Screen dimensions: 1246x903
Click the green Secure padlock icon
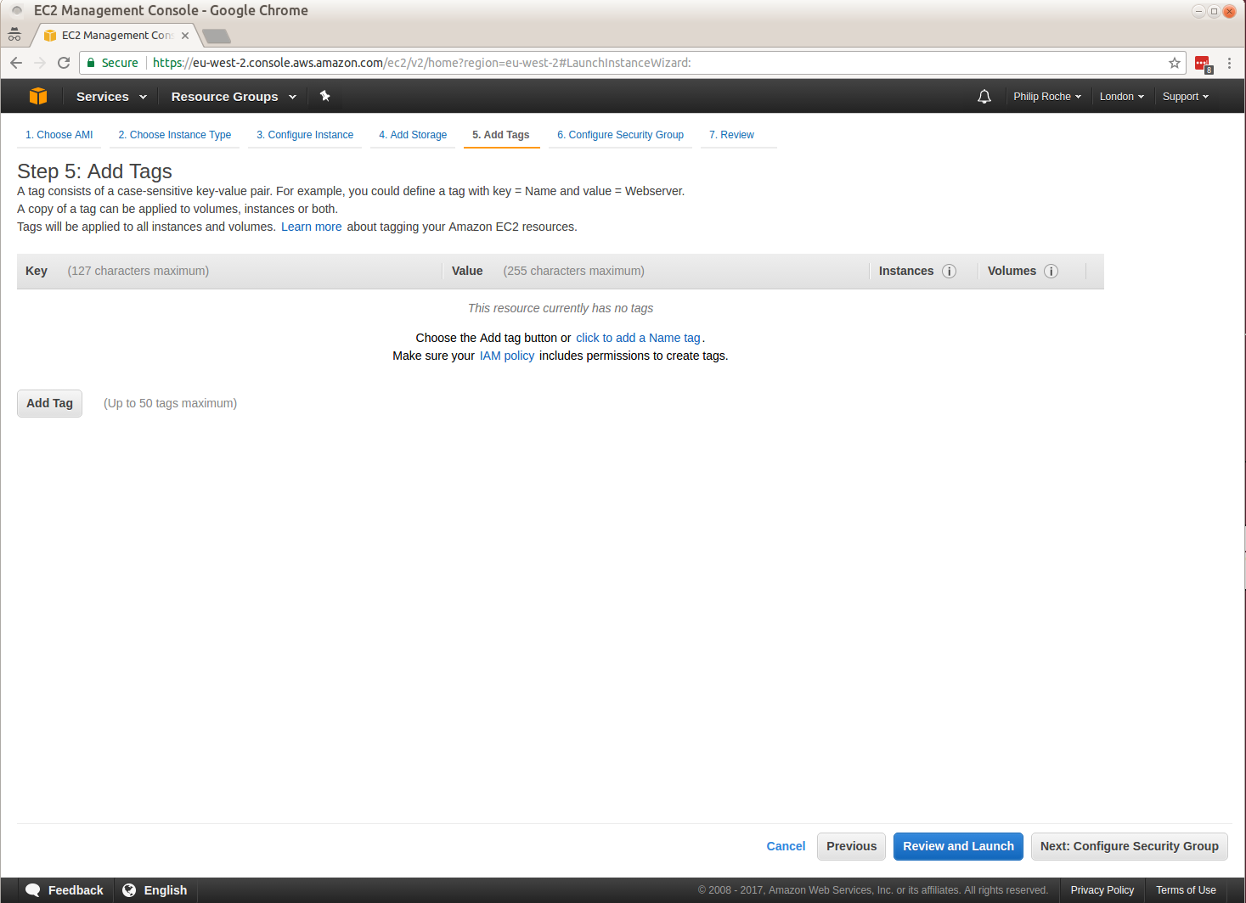coord(91,63)
